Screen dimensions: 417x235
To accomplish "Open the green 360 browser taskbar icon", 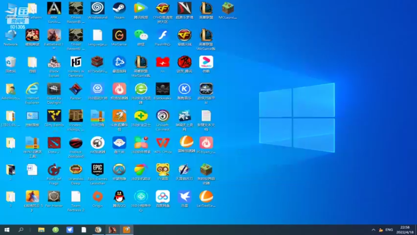I will [55, 230].
